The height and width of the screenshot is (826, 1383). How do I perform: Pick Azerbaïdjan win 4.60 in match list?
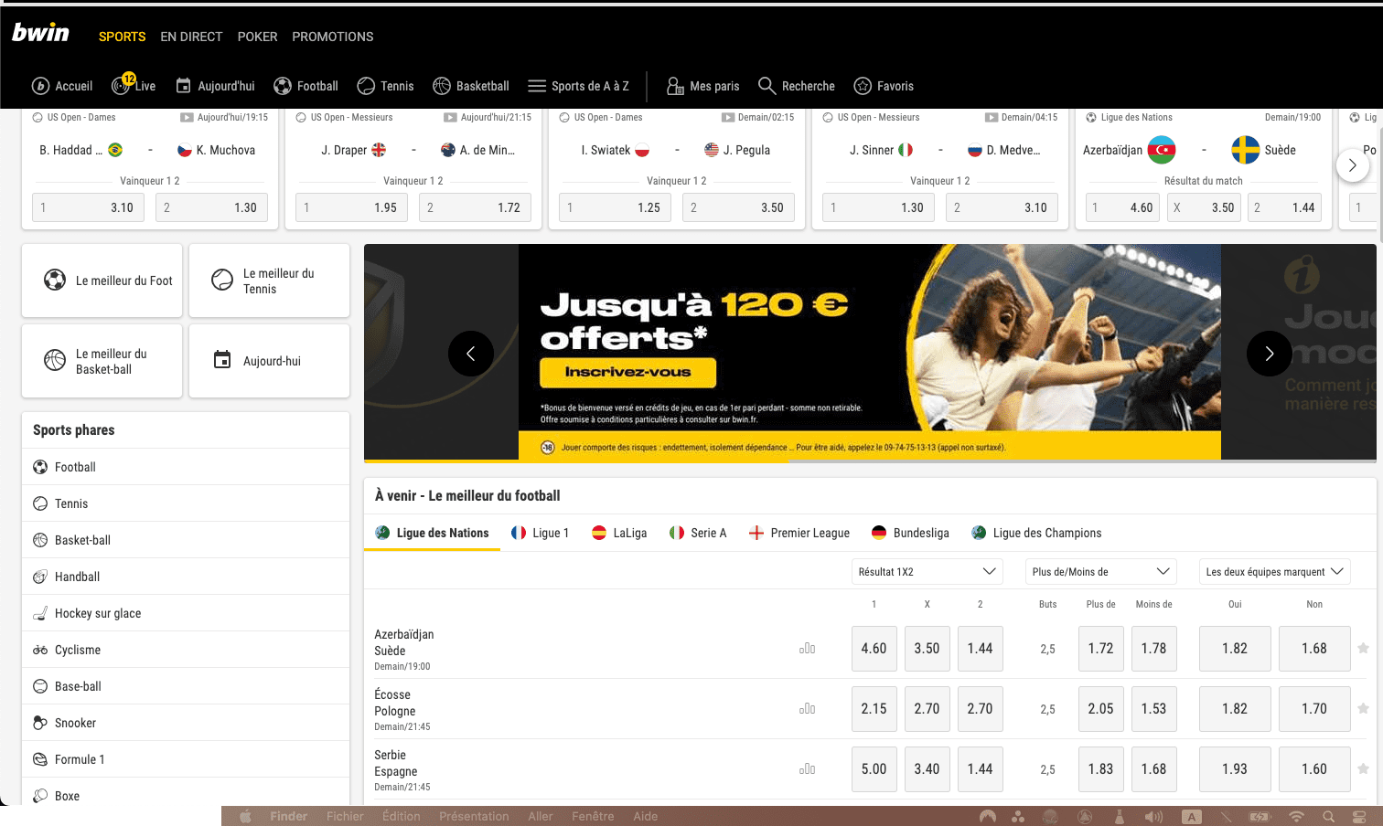pyautogui.click(x=874, y=648)
